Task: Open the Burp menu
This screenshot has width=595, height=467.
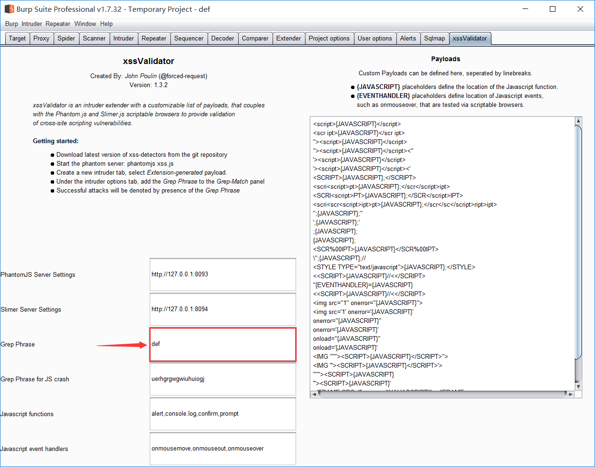Action: (x=11, y=24)
